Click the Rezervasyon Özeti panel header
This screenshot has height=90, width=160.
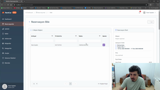pos(133,30)
